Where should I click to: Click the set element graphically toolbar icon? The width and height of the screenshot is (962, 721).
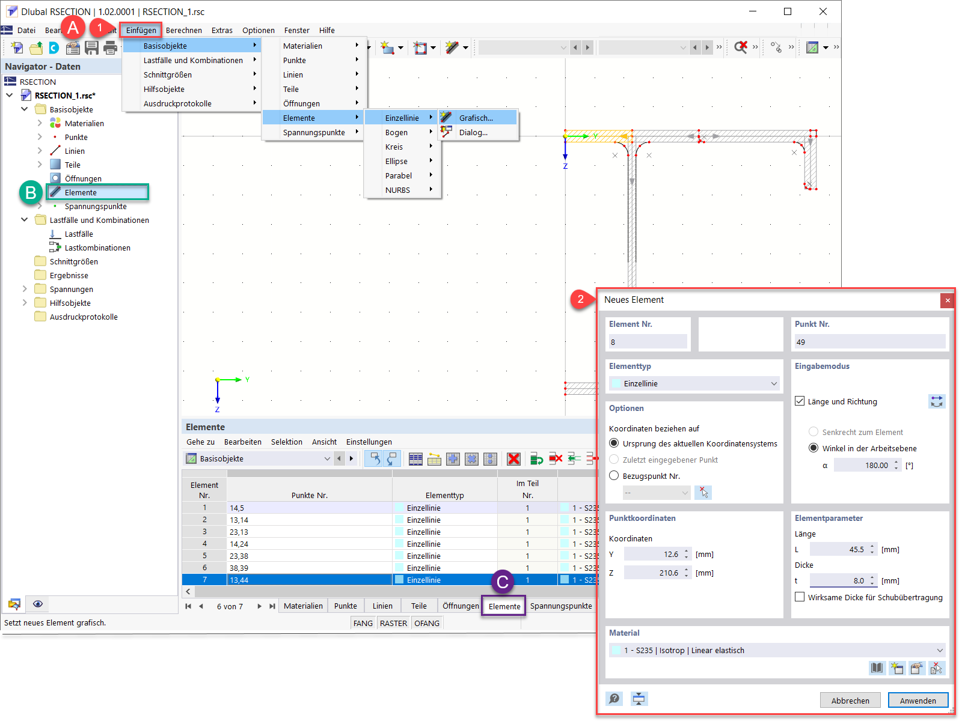tap(452, 47)
